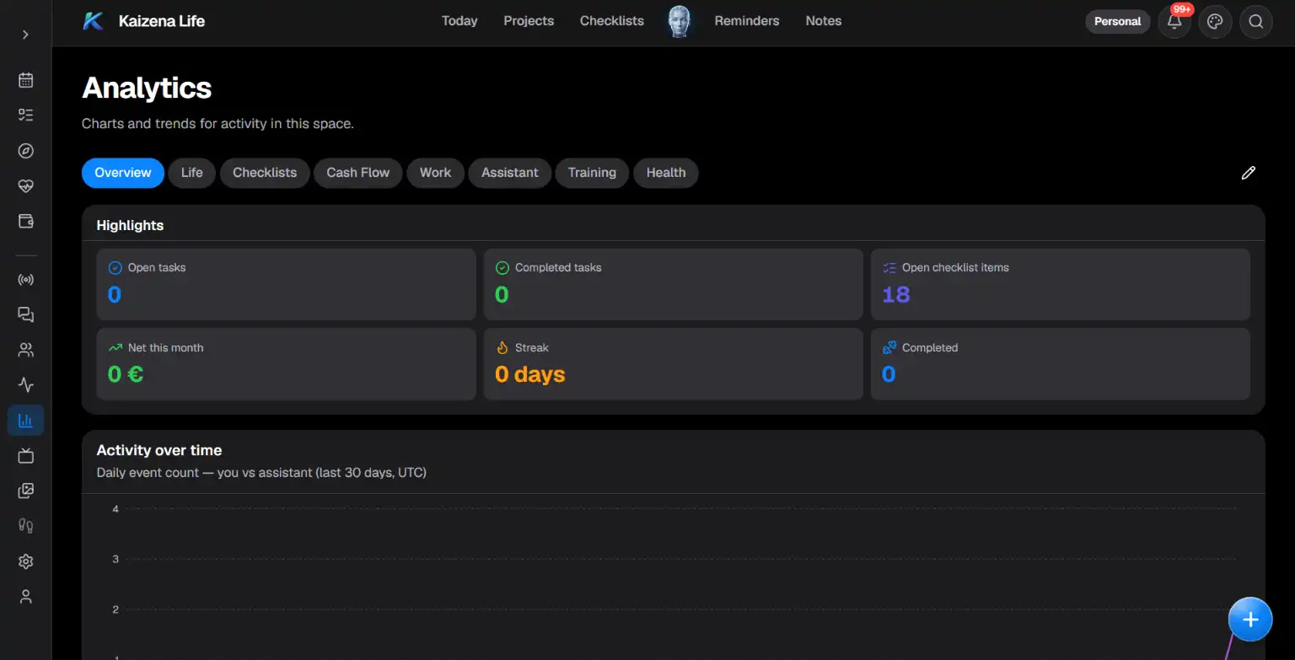
Task: Open the theme palette icon
Action: pos(1215,22)
